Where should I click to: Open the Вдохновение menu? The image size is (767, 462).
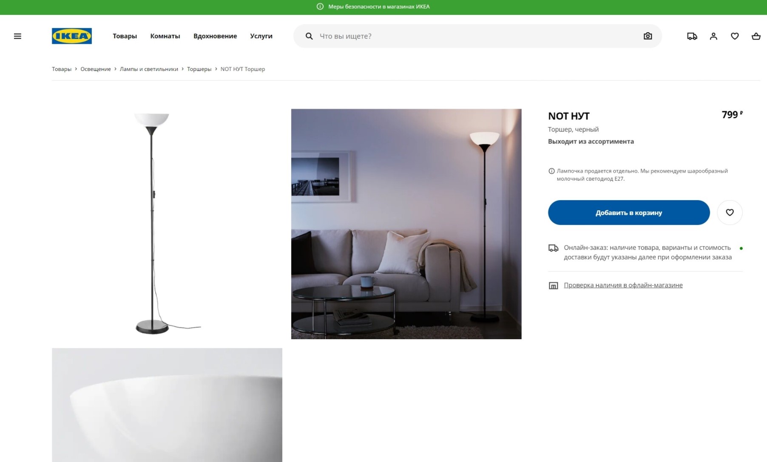215,36
